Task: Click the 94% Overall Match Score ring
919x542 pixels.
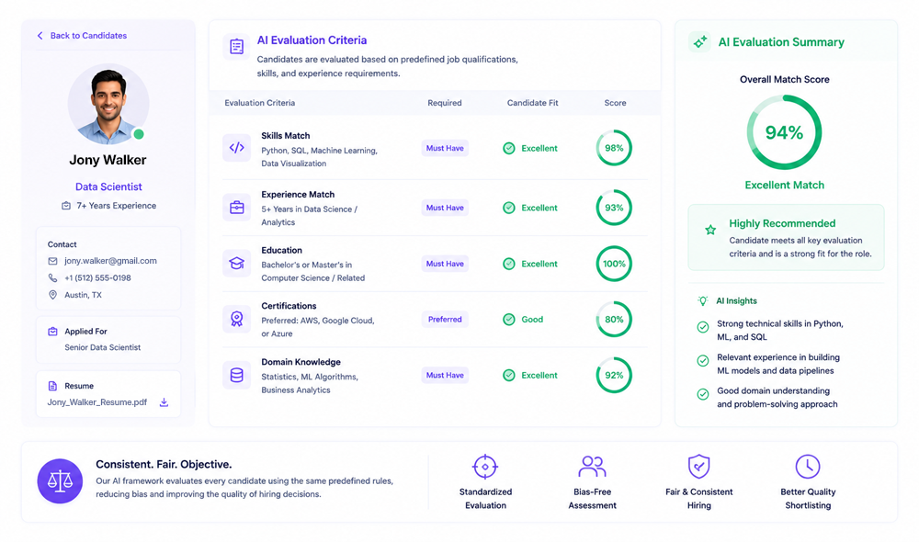Action: pyautogui.click(x=784, y=132)
